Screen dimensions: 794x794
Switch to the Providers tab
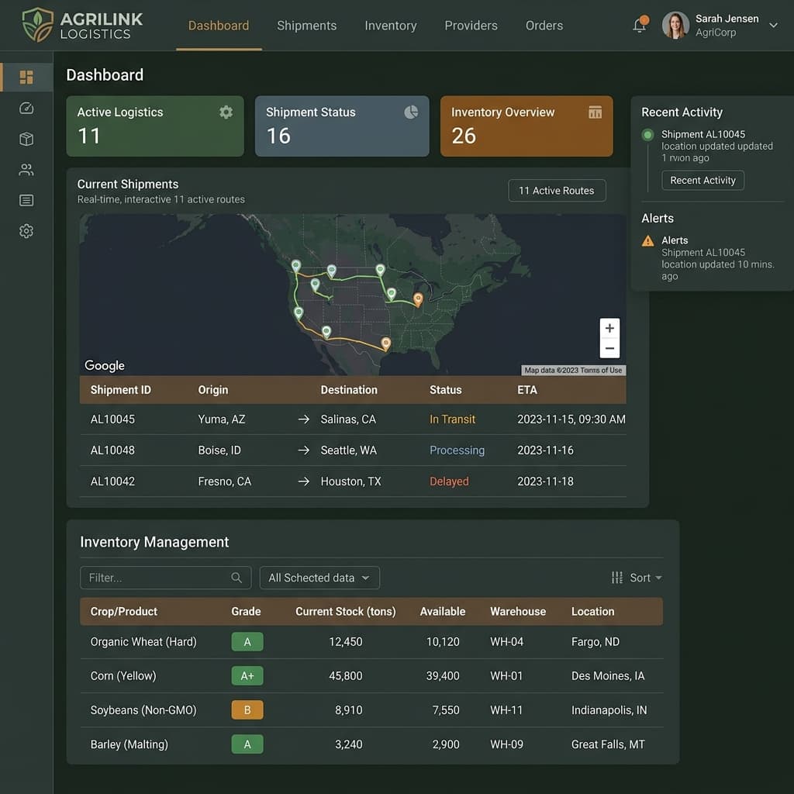tap(471, 26)
